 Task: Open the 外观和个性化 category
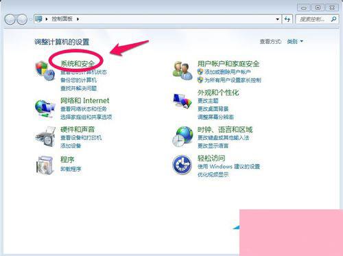(218, 93)
